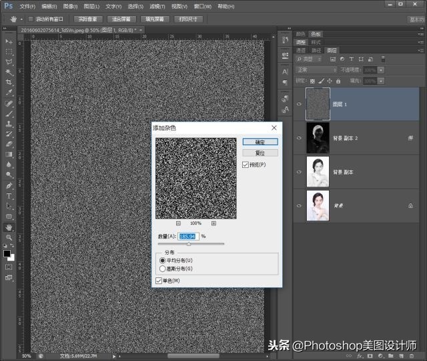Click the Eraser tool
Screen dimensions: 427x361
click(9, 144)
